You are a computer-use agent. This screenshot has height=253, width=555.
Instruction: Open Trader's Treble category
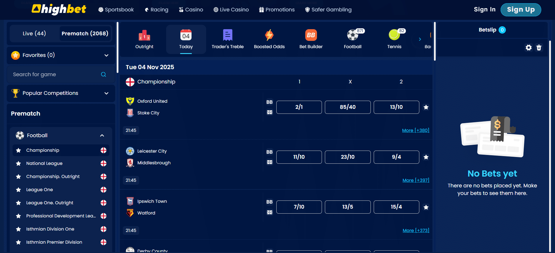click(x=227, y=39)
